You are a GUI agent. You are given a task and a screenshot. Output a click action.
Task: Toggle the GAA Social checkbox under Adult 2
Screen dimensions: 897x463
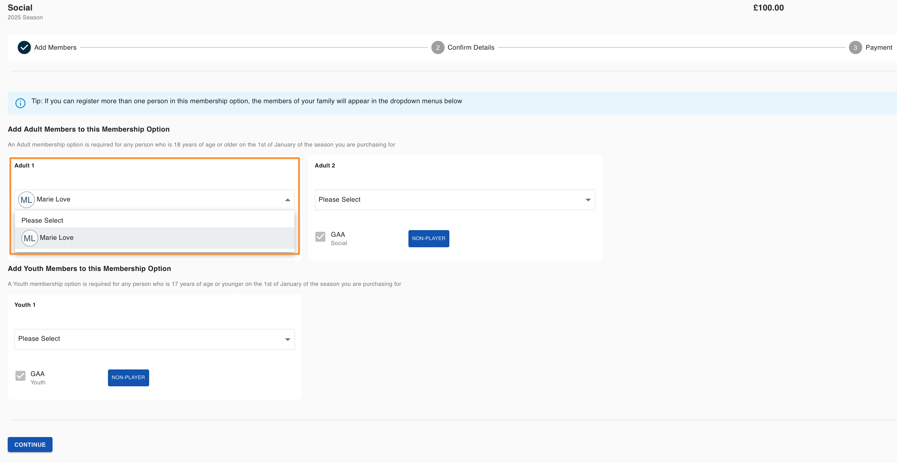(320, 237)
